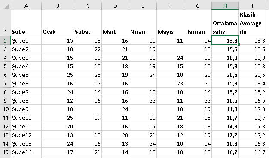Click the empty Mayıs cell for Şube2
The width and height of the screenshot is (269, 158).
click(x=170, y=49)
